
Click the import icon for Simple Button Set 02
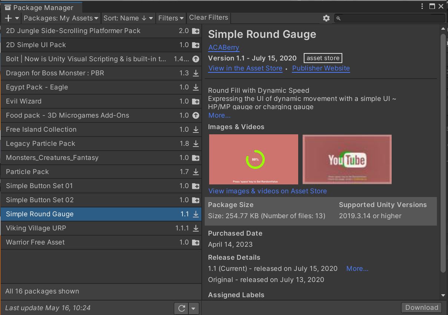tap(196, 200)
